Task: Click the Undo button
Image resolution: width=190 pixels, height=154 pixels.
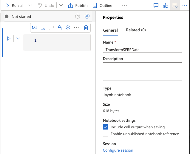Action: (46, 5)
